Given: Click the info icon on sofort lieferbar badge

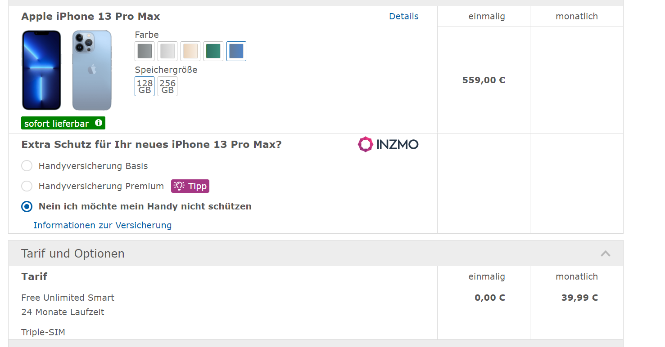Looking at the screenshot, I should tap(99, 123).
